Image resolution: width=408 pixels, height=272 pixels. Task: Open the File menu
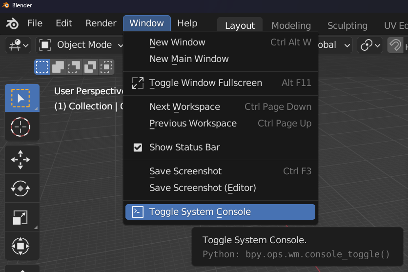pyautogui.click(x=35, y=23)
